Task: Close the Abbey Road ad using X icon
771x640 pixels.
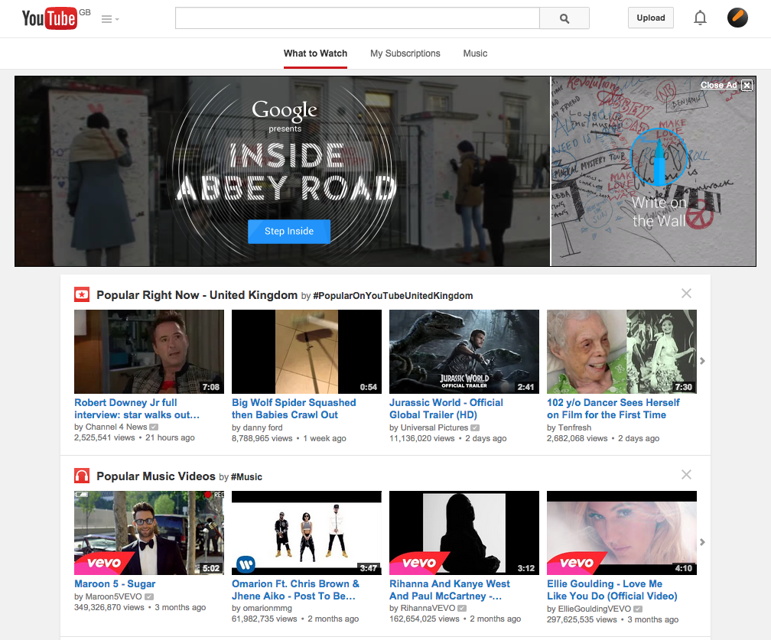Action: [747, 85]
